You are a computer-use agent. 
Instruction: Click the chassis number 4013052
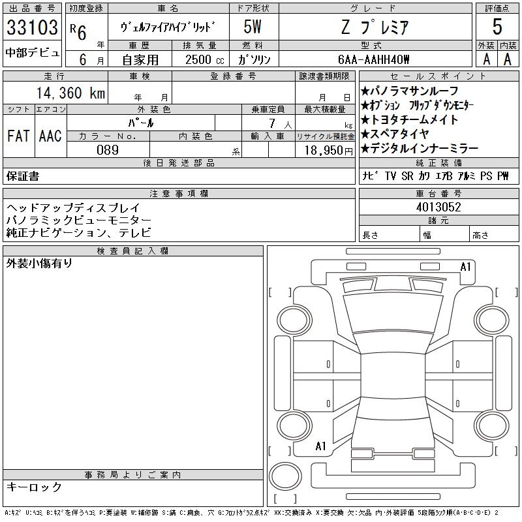point(438,207)
